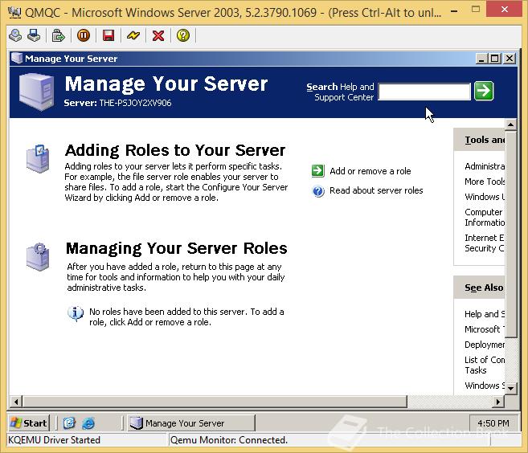Viewport: 528px width, 453px height.
Task: Click the Managing Your Server Roles heading
Action: pos(177,249)
